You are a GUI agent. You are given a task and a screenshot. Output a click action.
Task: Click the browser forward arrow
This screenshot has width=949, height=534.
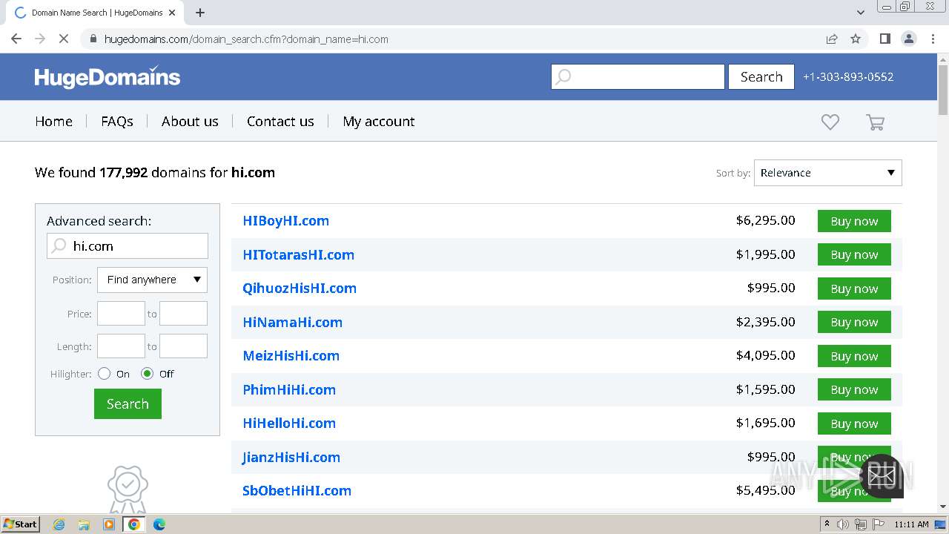coord(40,39)
